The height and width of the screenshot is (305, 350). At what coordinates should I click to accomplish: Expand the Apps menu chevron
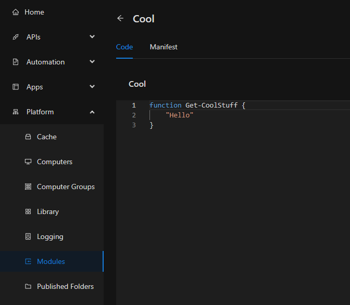(x=92, y=87)
